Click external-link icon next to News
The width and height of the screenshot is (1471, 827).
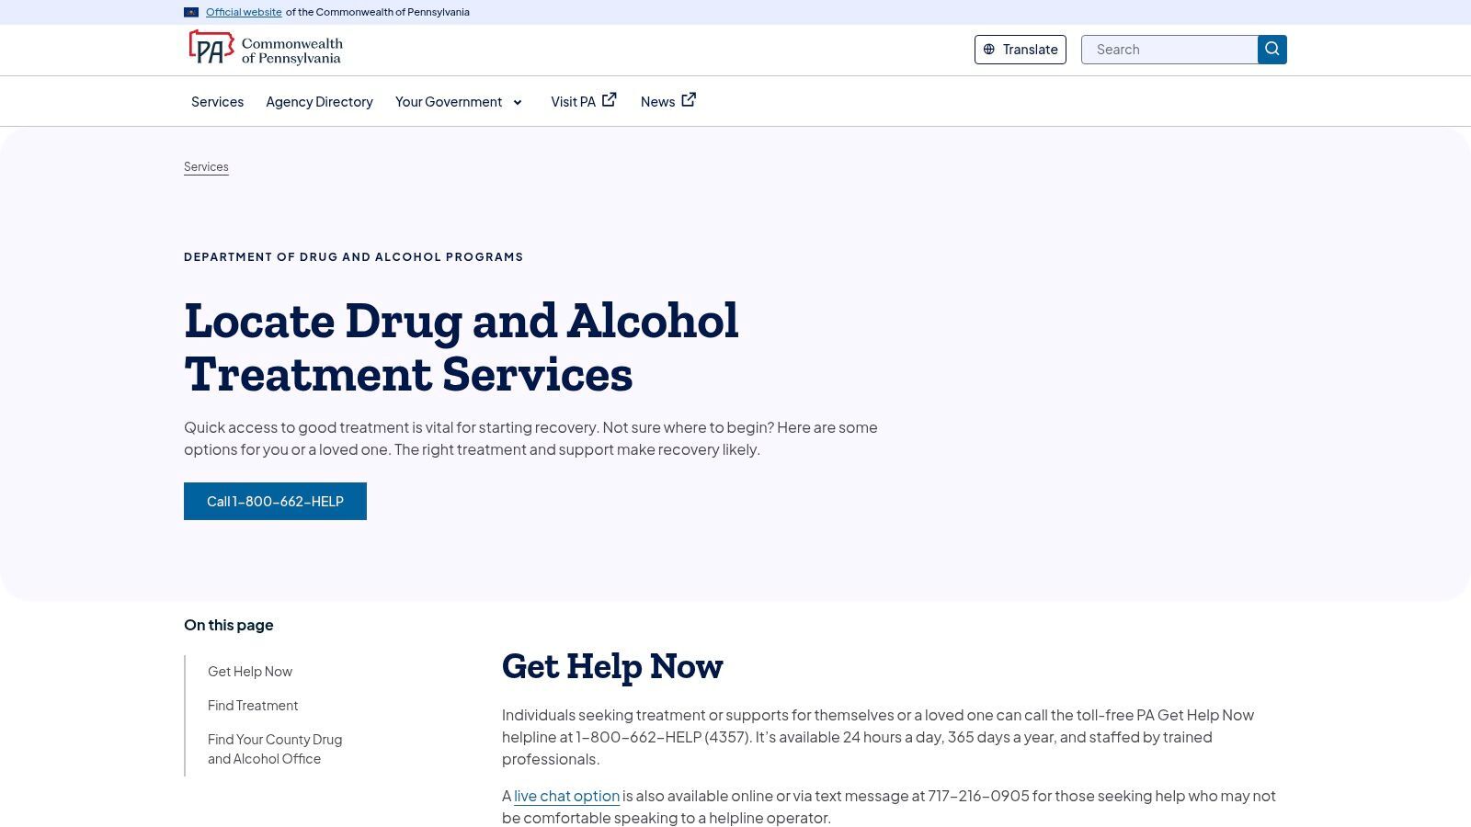coord(689,99)
